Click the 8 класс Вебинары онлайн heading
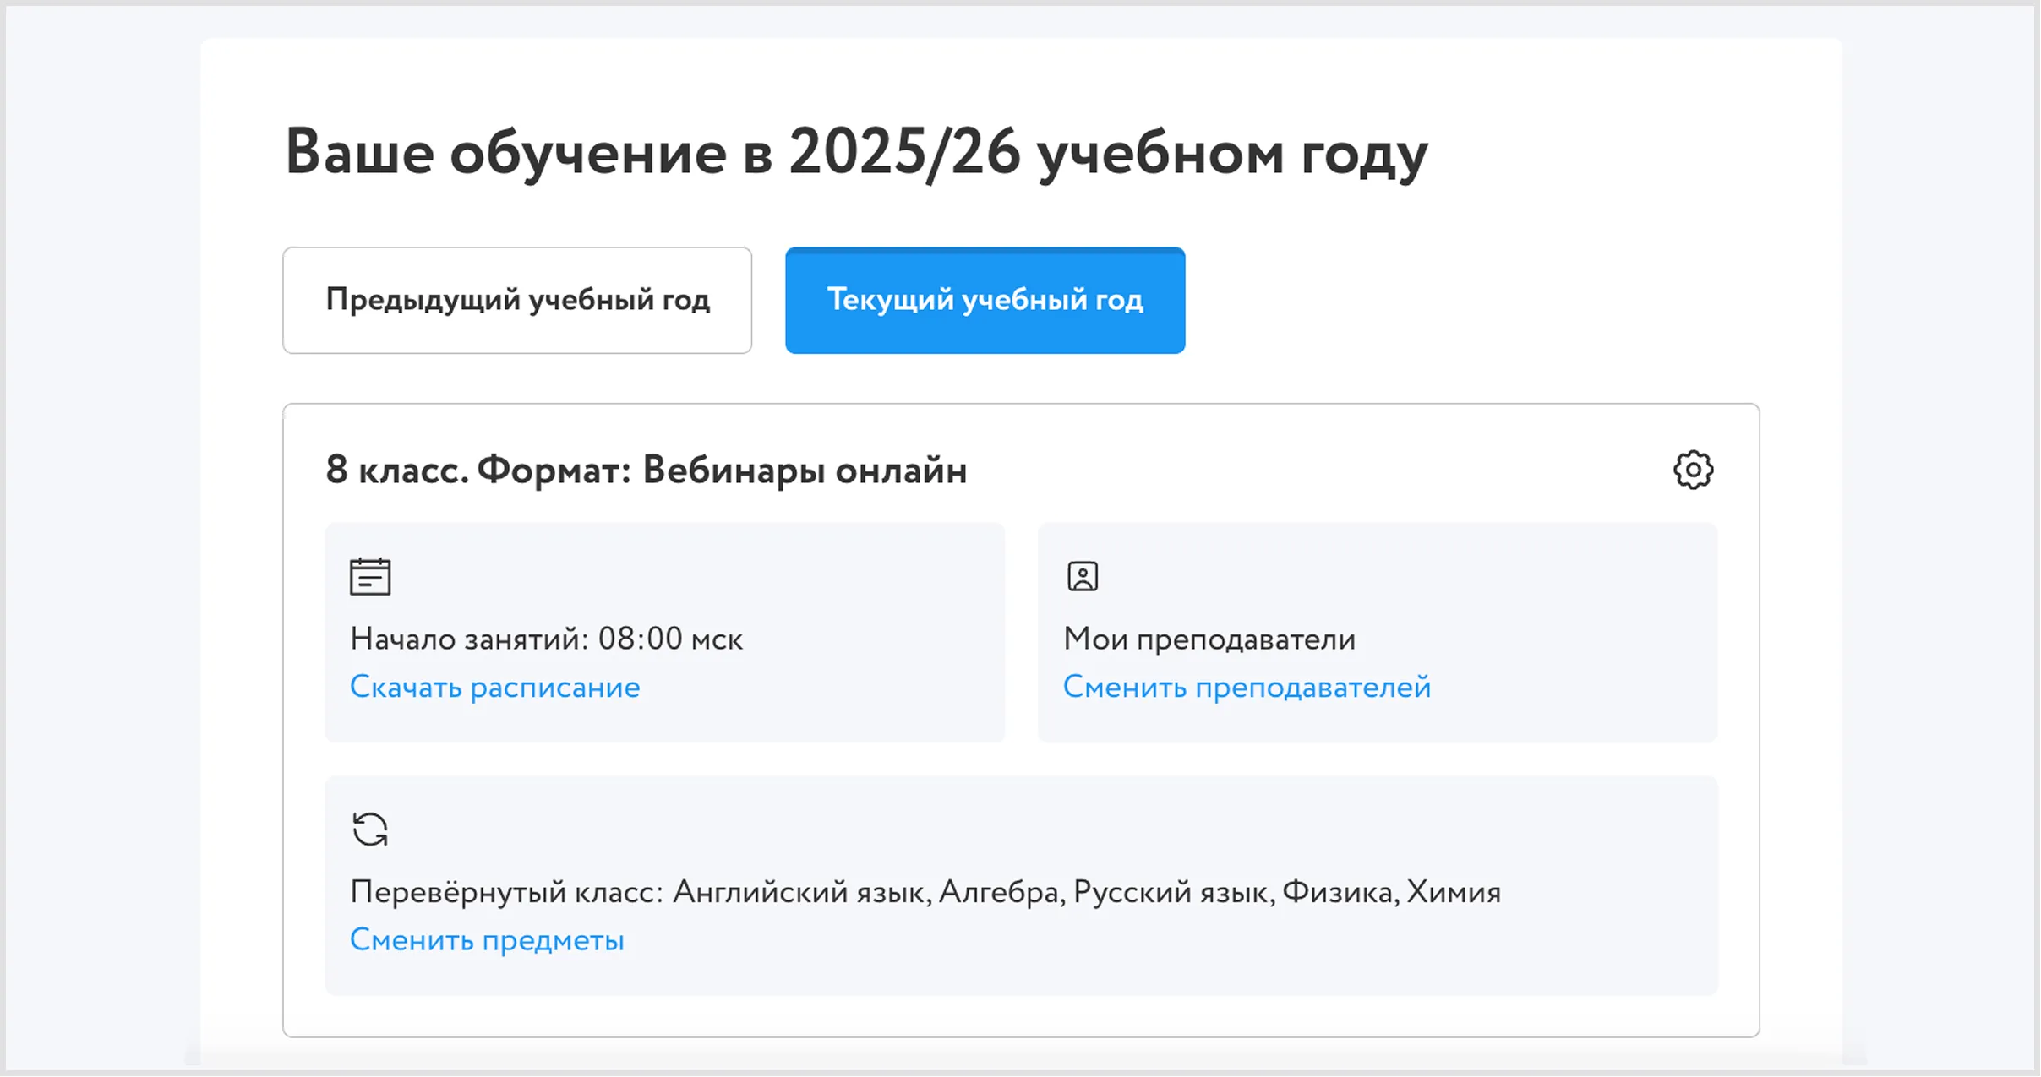This screenshot has height=1077, width=2041. 647,470
